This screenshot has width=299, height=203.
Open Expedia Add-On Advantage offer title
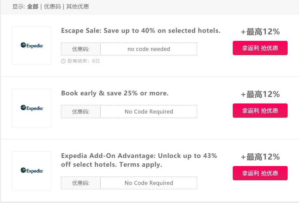pos(139,160)
